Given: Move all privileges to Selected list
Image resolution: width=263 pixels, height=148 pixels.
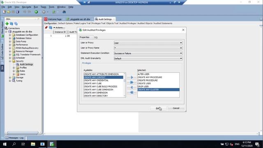Looking at the screenshot, I should [x=131, y=82].
